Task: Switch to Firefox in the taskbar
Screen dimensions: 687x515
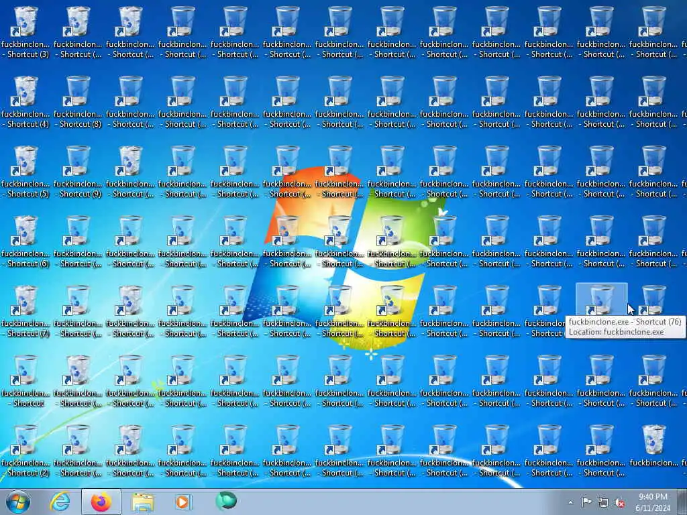Action: (x=101, y=502)
